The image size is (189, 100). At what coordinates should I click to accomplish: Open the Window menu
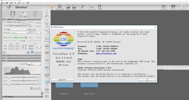[23, 3]
